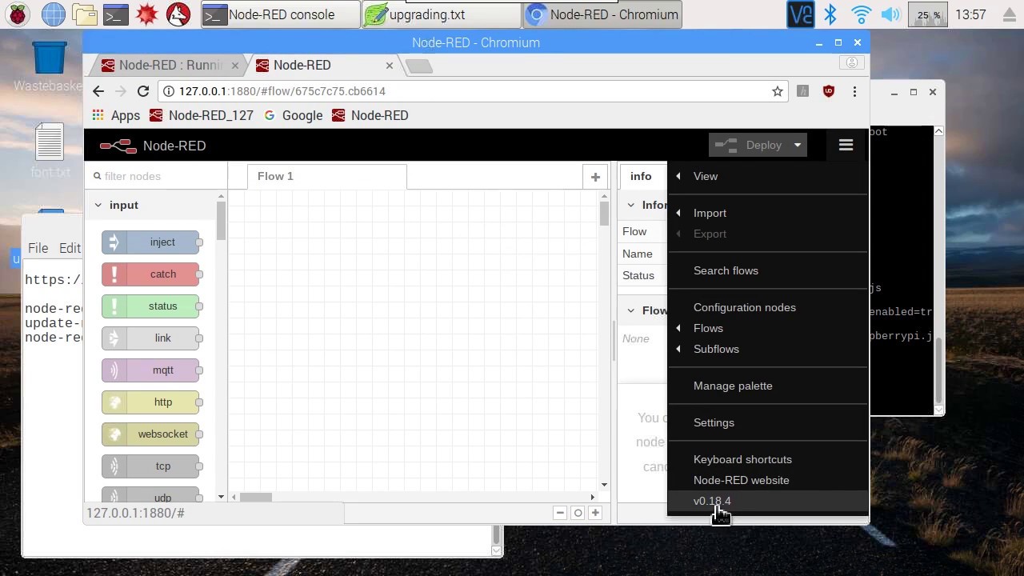Zoom out the flow canvas

point(560,513)
